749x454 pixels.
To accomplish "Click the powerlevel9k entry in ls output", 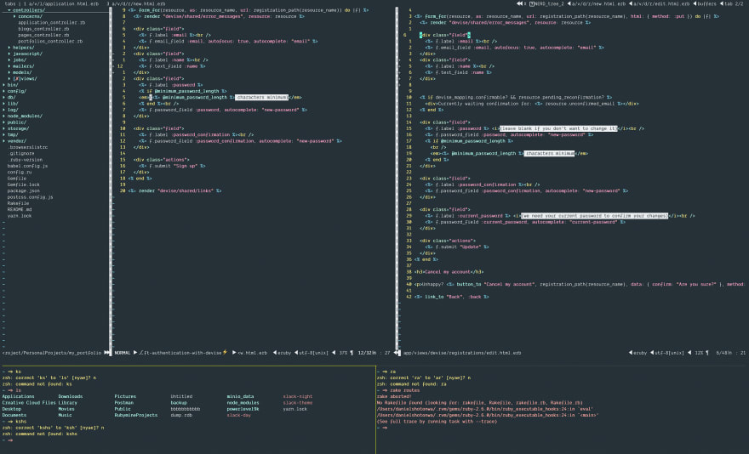I will click(x=243, y=409).
